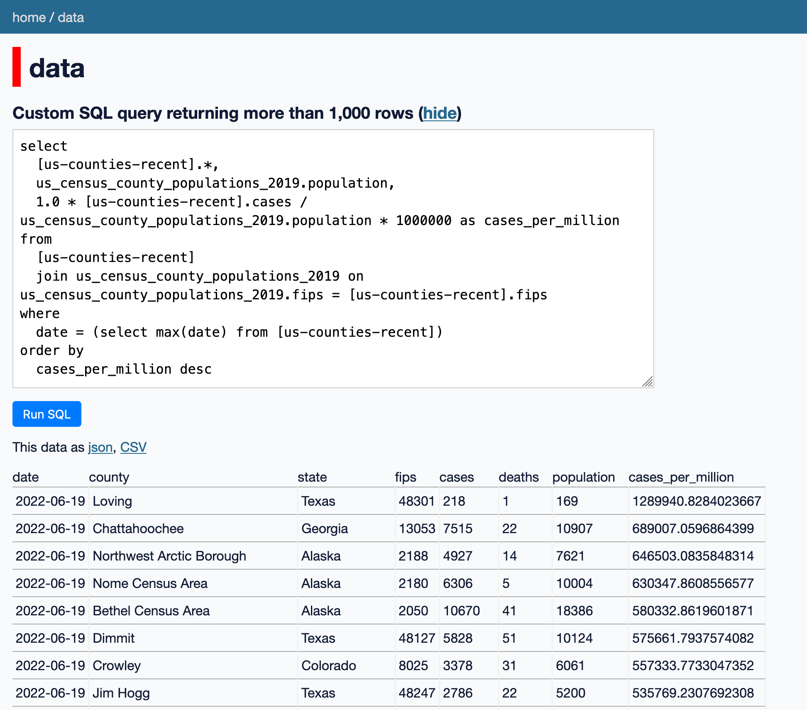
Task: Select the Dimmit county cell
Action: coord(193,638)
